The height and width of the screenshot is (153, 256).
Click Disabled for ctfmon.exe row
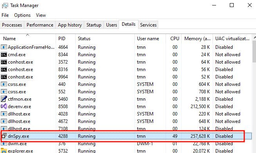224,99
